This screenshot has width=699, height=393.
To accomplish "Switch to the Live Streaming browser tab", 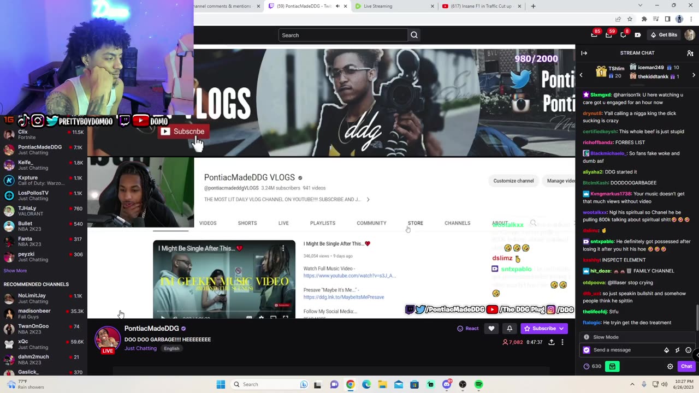I will pos(393,6).
